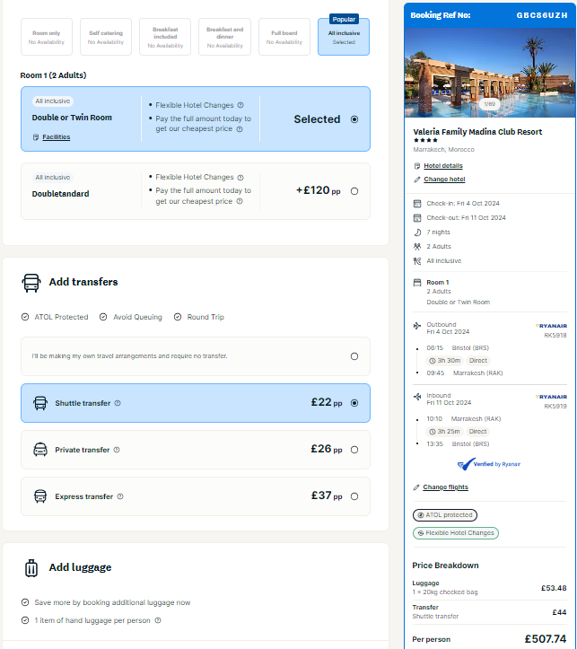Click info icon by first Flexible Hotel Changes
The image size is (577, 649).
coord(240,105)
